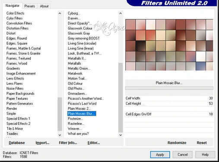Choose Picasso's Last Word filter

(x=82, y=104)
